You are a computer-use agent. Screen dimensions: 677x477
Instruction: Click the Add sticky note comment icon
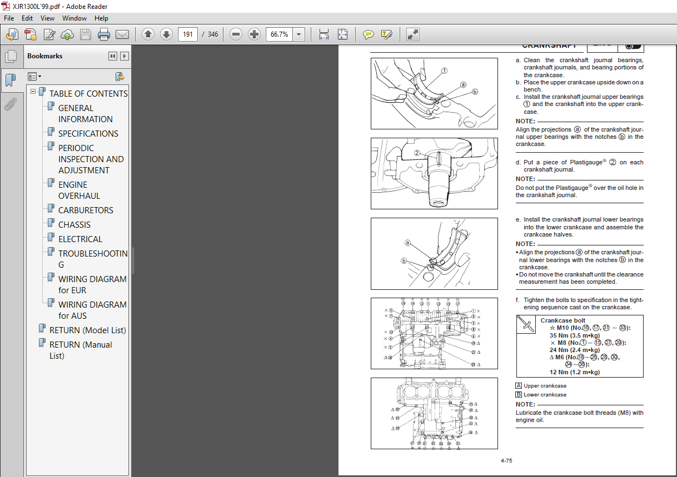coord(368,34)
